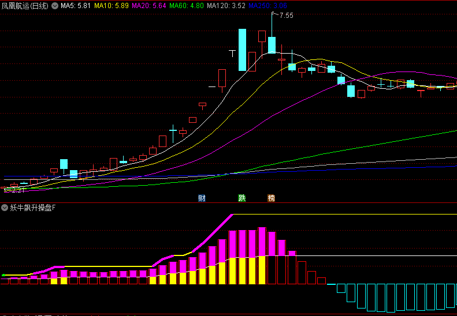
Task: Select the green MA60 label
Action: pyautogui.click(x=186, y=6)
